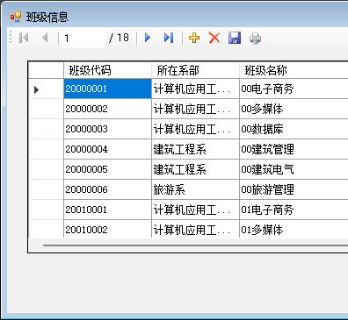Go to previous record arrow icon
The height and width of the screenshot is (320, 348).
45,38
